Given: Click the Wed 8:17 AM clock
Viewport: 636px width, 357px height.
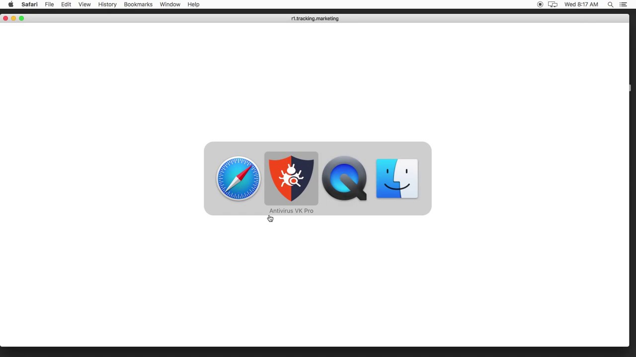Looking at the screenshot, I should (581, 4).
